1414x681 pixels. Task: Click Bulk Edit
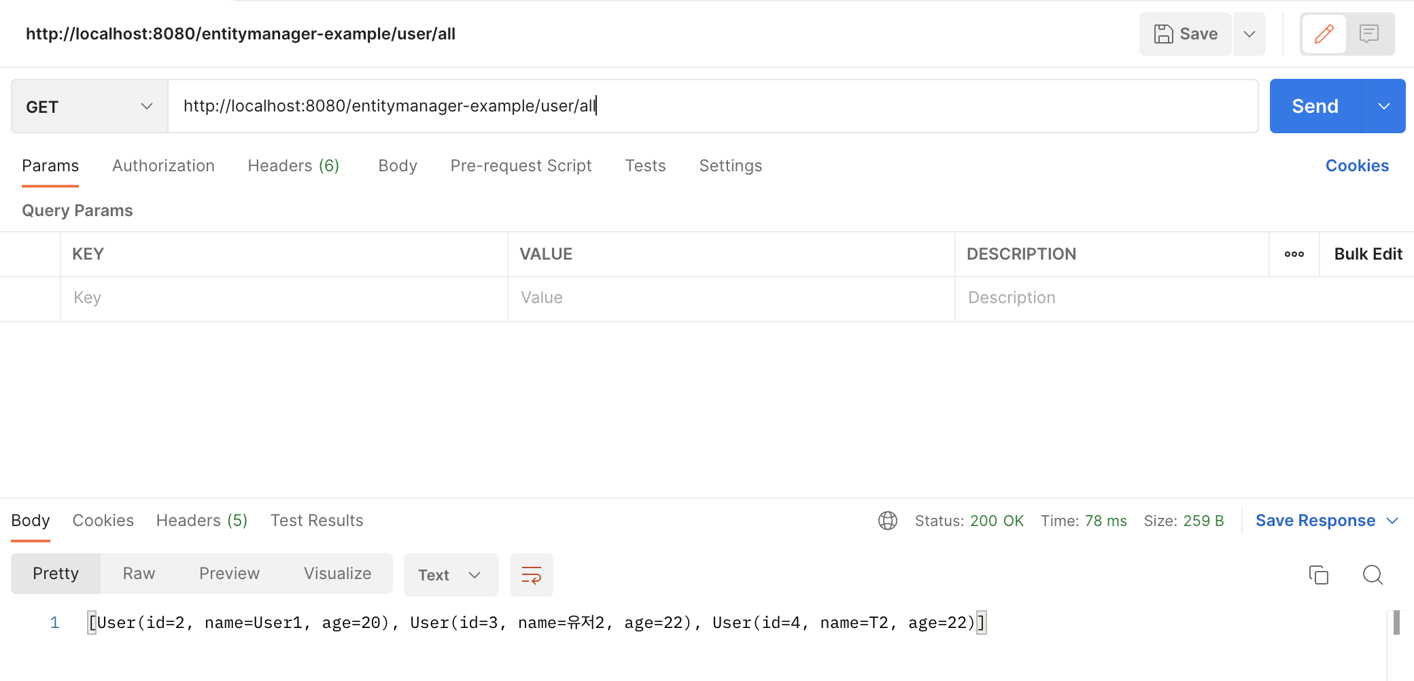[x=1368, y=254]
